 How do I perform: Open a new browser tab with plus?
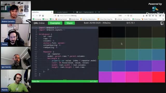(99, 12)
